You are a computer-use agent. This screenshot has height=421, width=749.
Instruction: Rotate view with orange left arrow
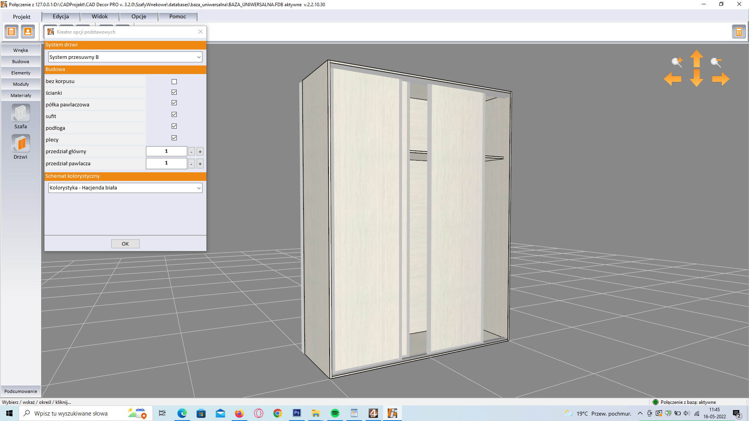tap(673, 79)
